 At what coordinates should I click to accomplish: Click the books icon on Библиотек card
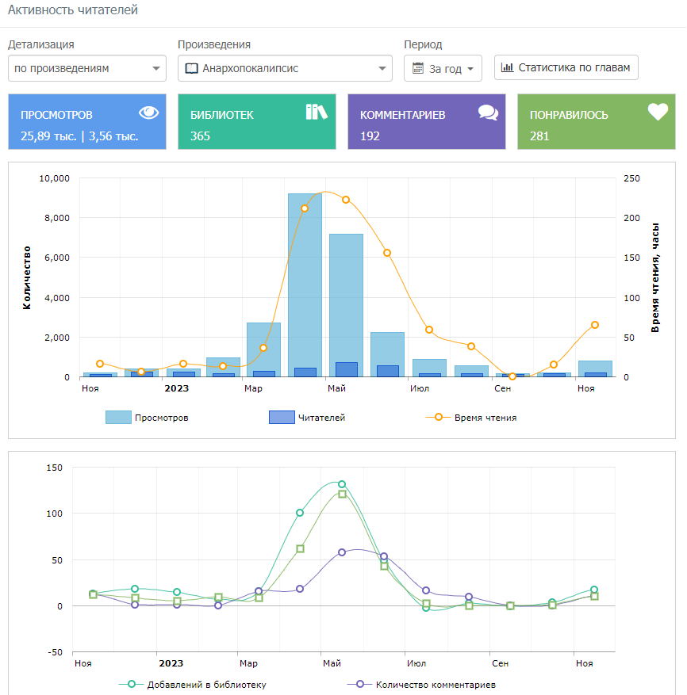317,112
